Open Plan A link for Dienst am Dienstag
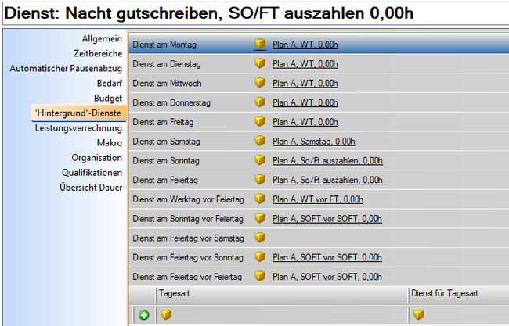The width and height of the screenshot is (509, 326). pyautogui.click(x=305, y=64)
